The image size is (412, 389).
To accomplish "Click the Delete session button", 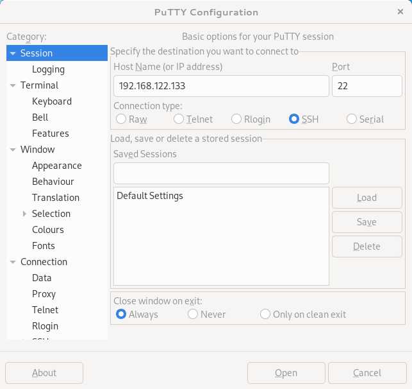I will pyautogui.click(x=367, y=246).
